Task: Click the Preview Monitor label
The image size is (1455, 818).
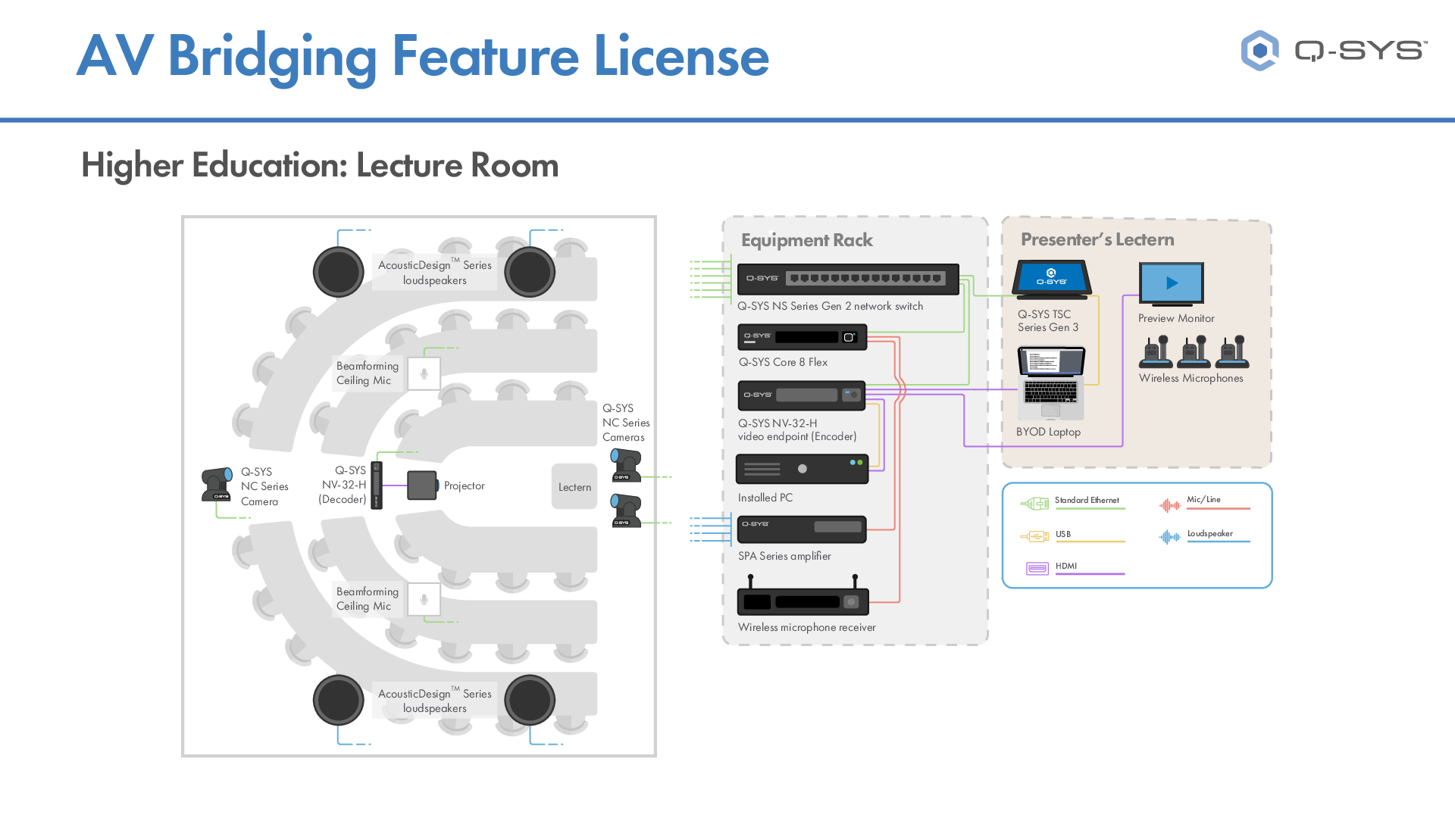Action: coord(1176,318)
